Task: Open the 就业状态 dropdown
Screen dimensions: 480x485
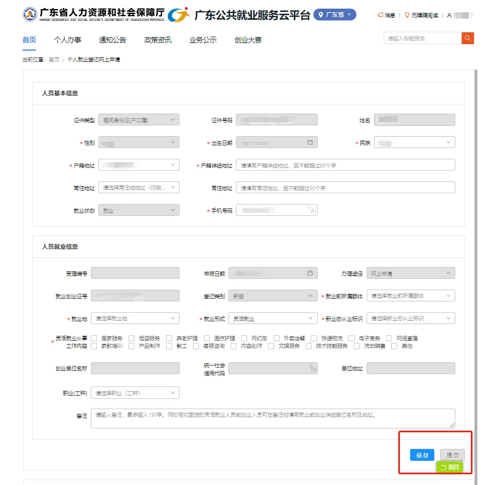Action: point(139,210)
